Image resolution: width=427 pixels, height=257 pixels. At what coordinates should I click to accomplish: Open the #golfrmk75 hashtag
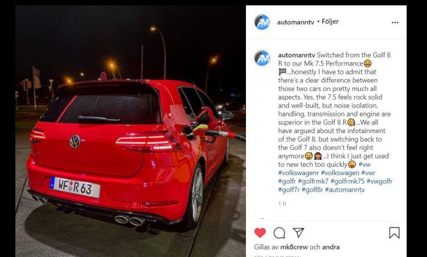[347, 181]
